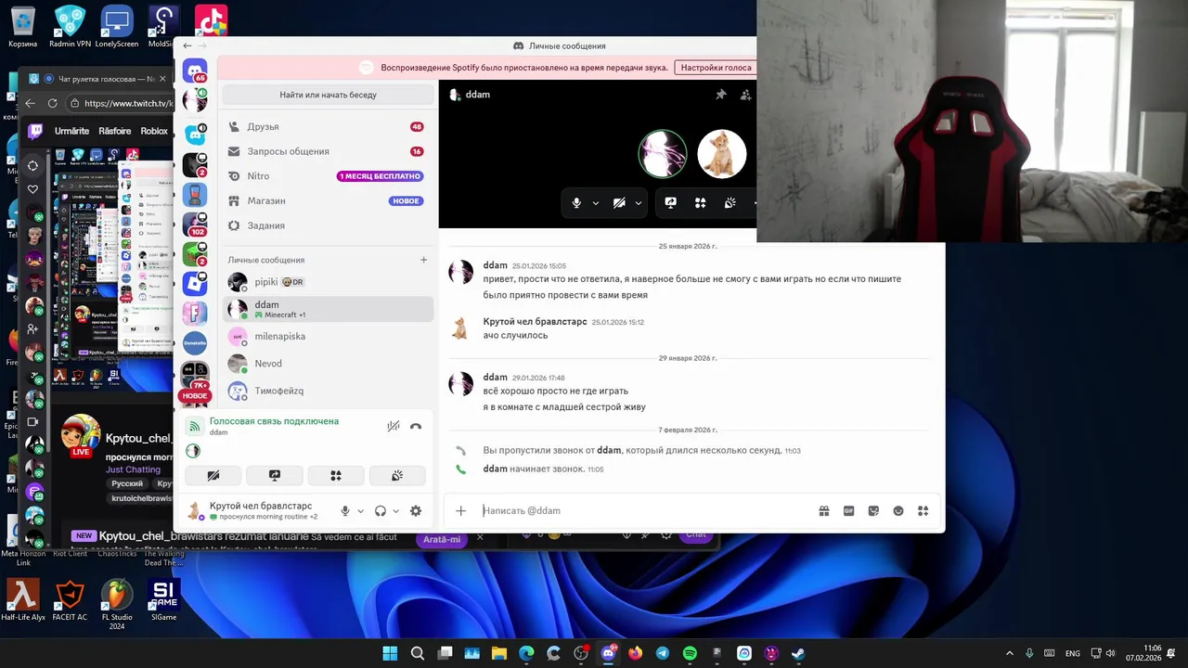Go back arrow in Discord title bar
Viewport: 1188px width, 668px height.
tap(187, 45)
